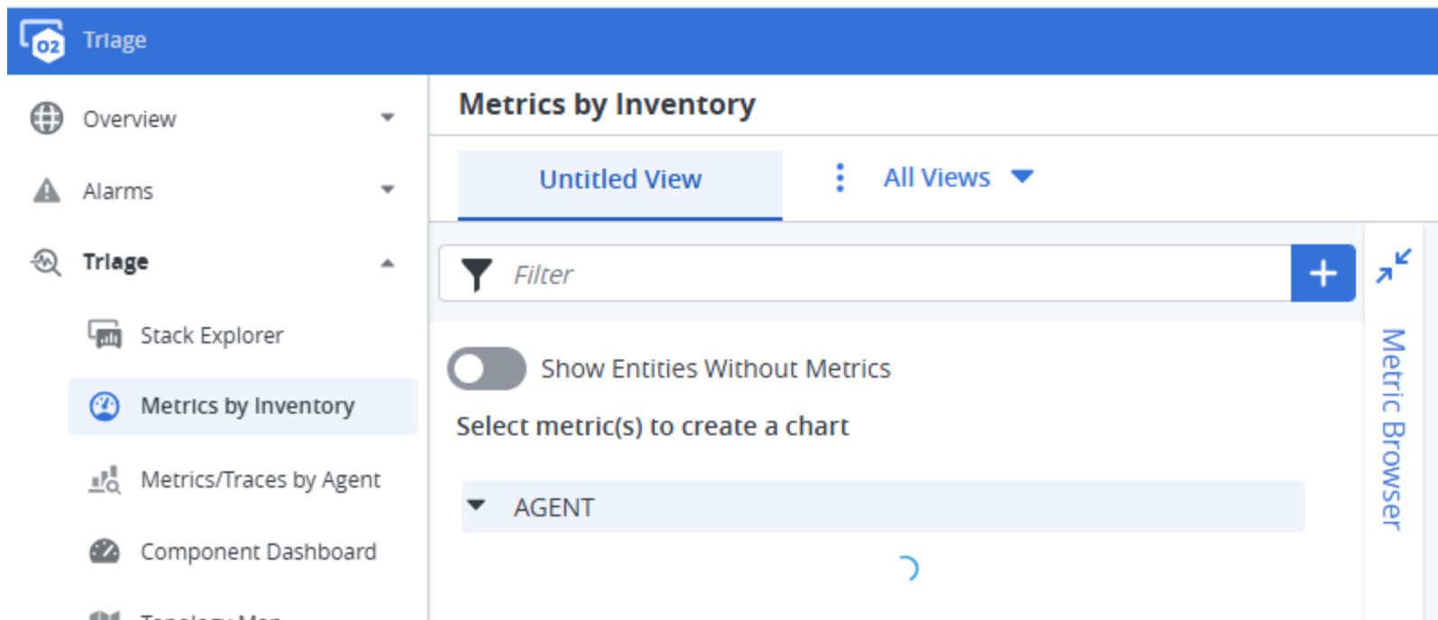The width and height of the screenshot is (1438, 620).
Task: Expand the Alarms menu arrow
Action: (388, 190)
